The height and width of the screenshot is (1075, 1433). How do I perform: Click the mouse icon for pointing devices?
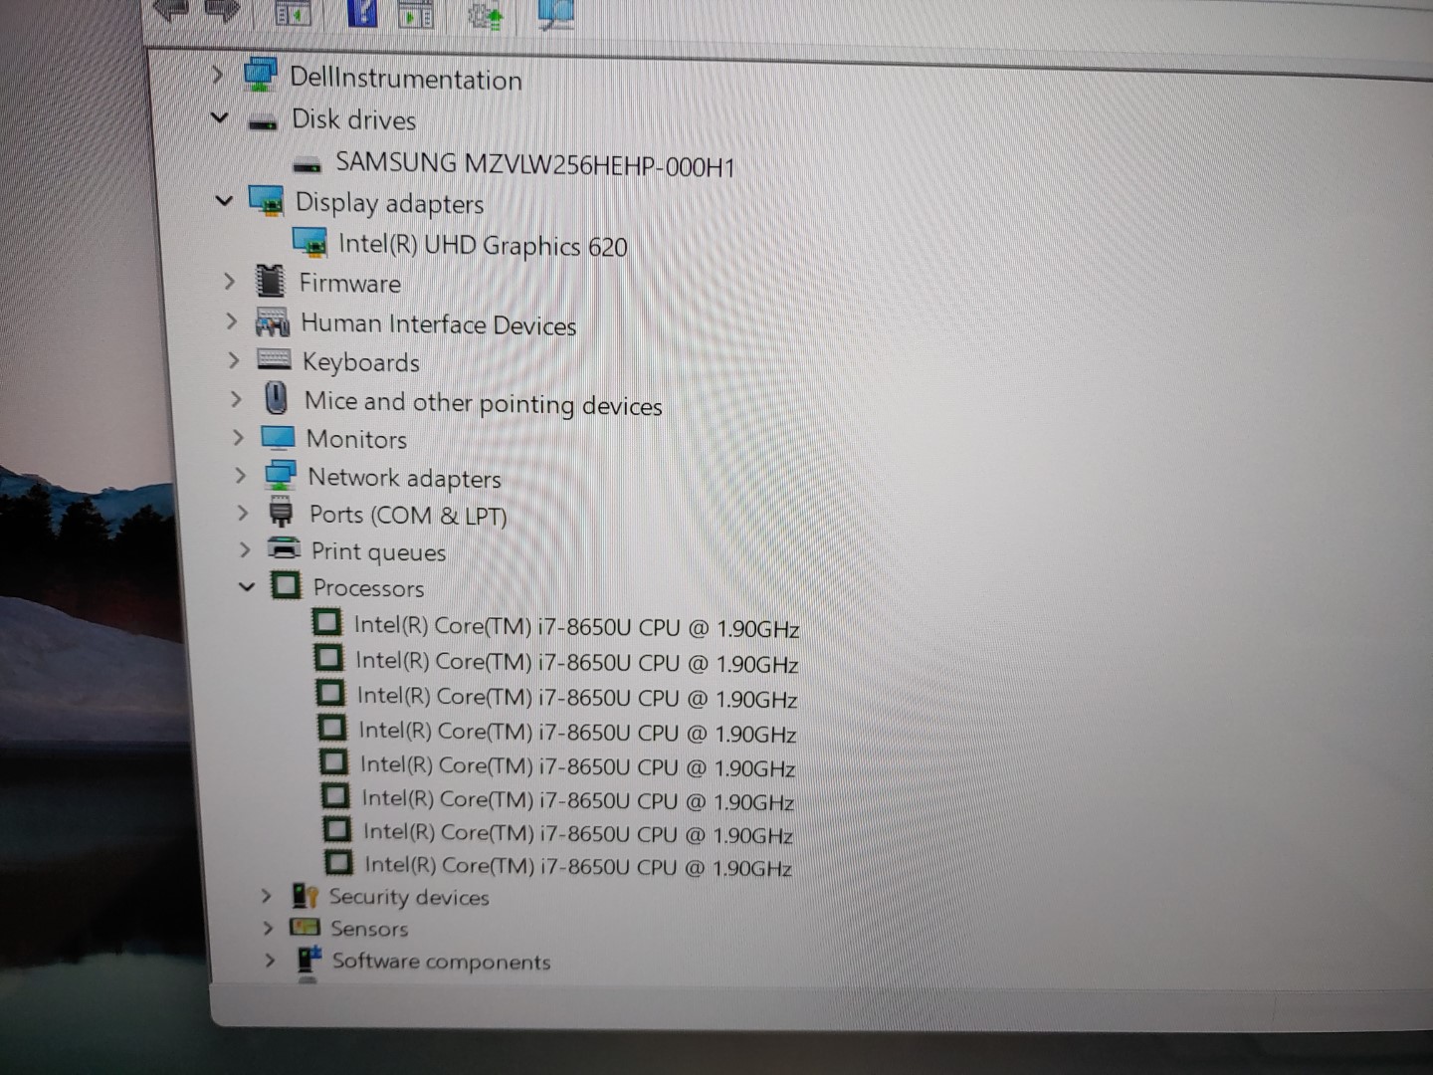[276, 398]
